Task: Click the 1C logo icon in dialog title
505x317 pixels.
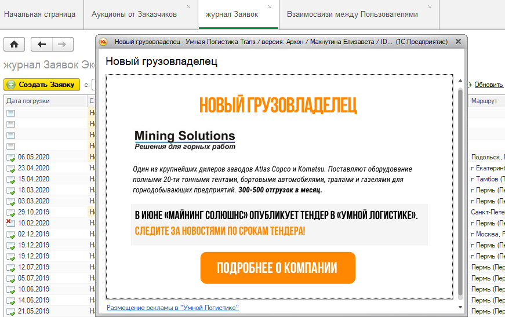Action: click(103, 42)
